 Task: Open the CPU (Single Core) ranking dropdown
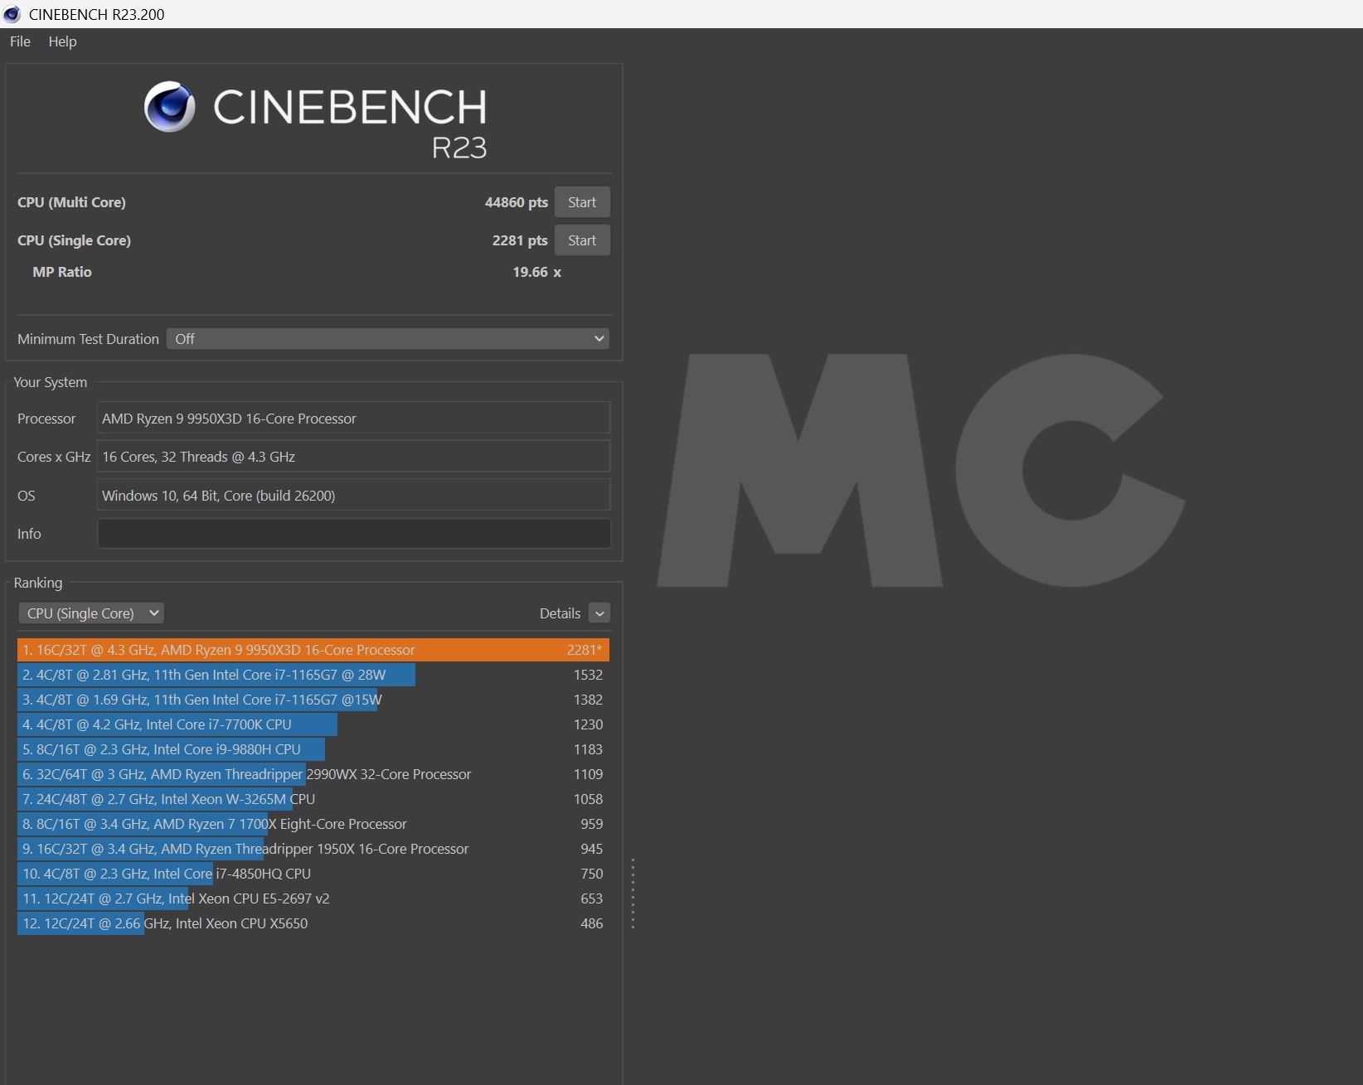pos(91,613)
